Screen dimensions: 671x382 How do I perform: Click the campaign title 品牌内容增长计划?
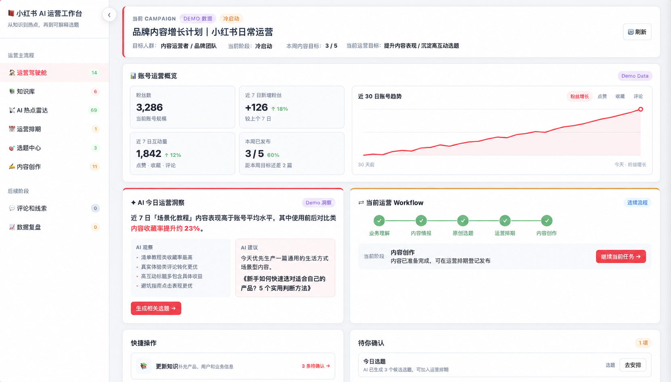tap(203, 32)
